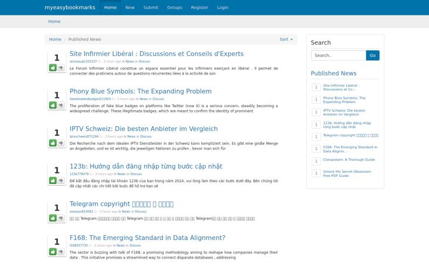
Task: Open sidebar link IPTV Schweiz
Action: (344, 113)
